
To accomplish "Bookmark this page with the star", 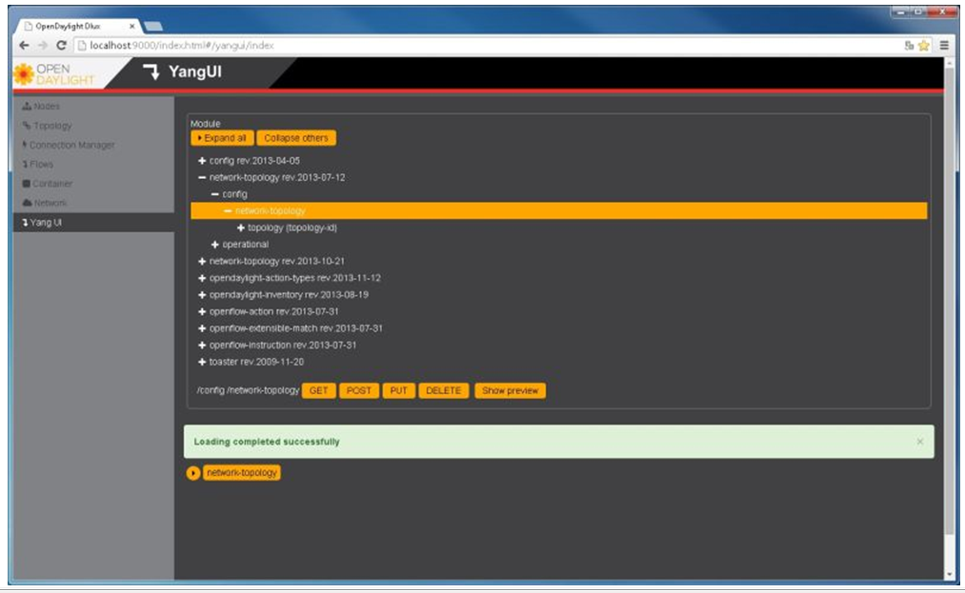I will click(x=924, y=46).
